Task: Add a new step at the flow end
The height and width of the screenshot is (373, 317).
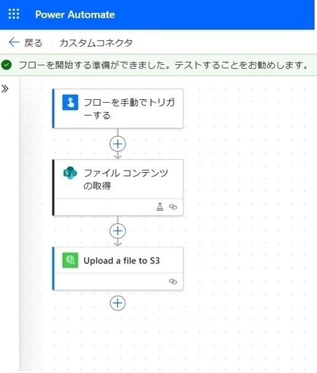Action: tap(118, 303)
